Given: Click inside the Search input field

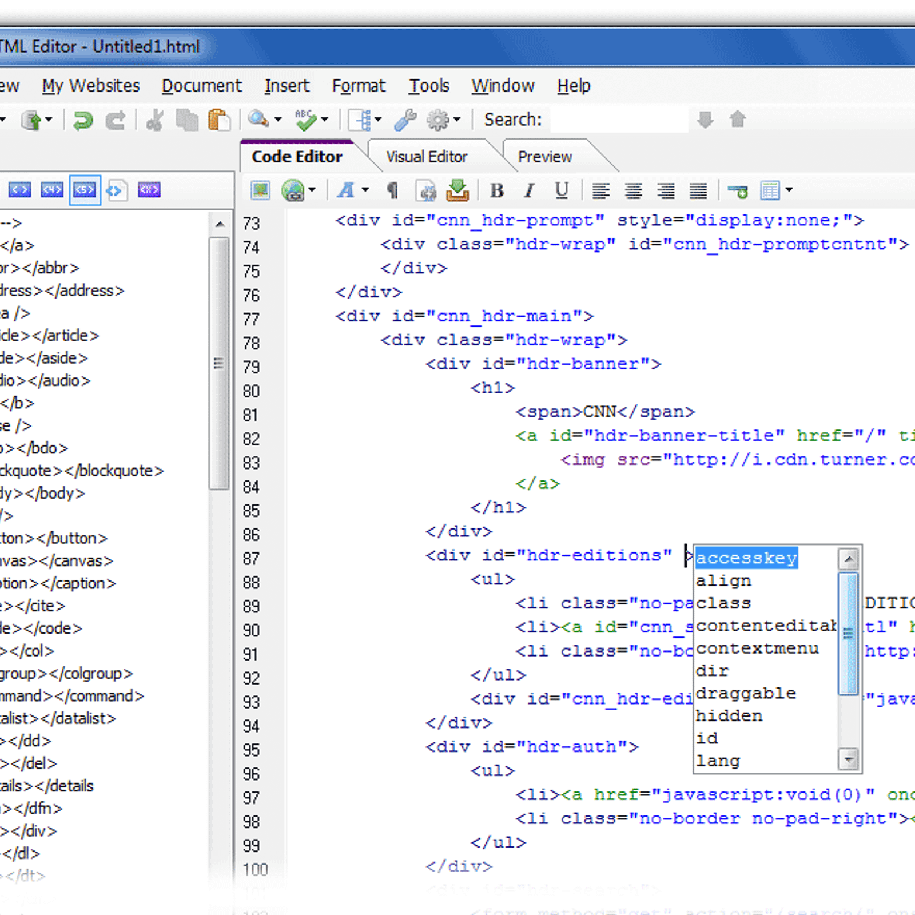Looking at the screenshot, I should coord(619,120).
